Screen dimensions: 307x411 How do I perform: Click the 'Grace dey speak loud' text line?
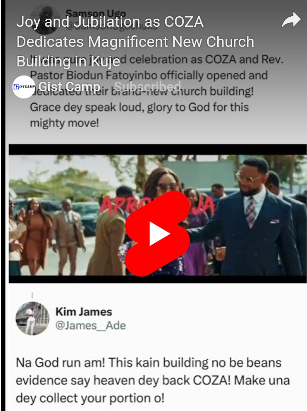click(x=139, y=107)
